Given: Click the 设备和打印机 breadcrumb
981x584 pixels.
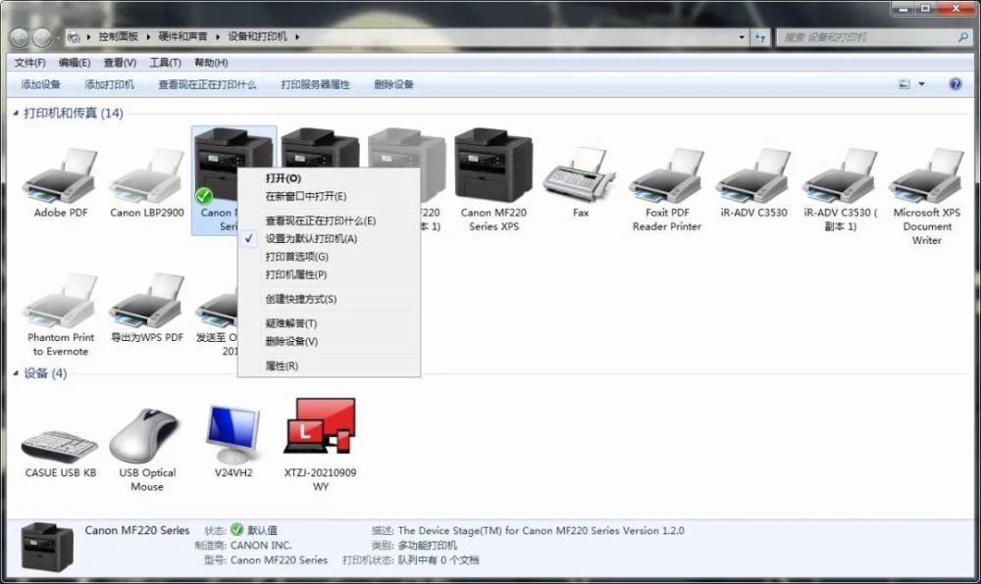Looking at the screenshot, I should coord(257,37).
